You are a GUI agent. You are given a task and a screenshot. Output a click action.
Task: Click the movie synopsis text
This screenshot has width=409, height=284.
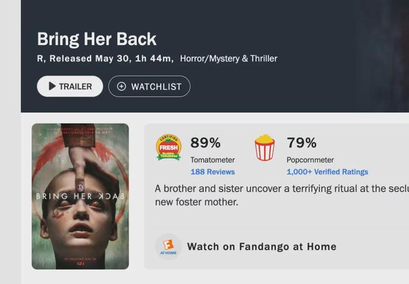point(282,195)
